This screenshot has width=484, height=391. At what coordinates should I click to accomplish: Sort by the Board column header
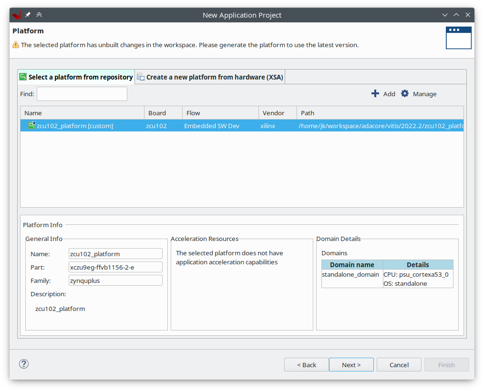pyautogui.click(x=163, y=113)
